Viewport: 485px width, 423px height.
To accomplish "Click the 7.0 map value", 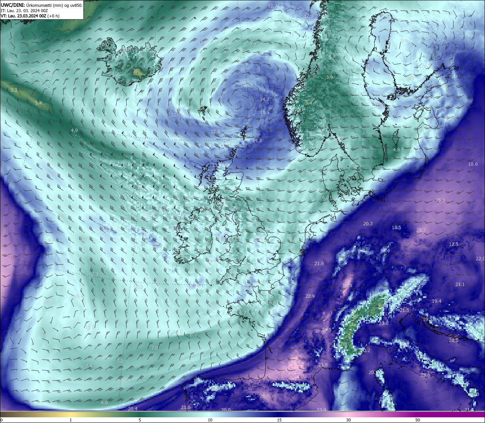I will 155,348.
